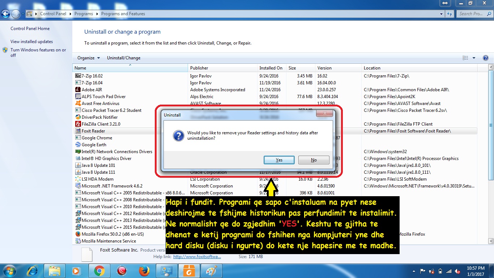Switch to Google Chrome on the taskbar

pyautogui.click(x=99, y=271)
